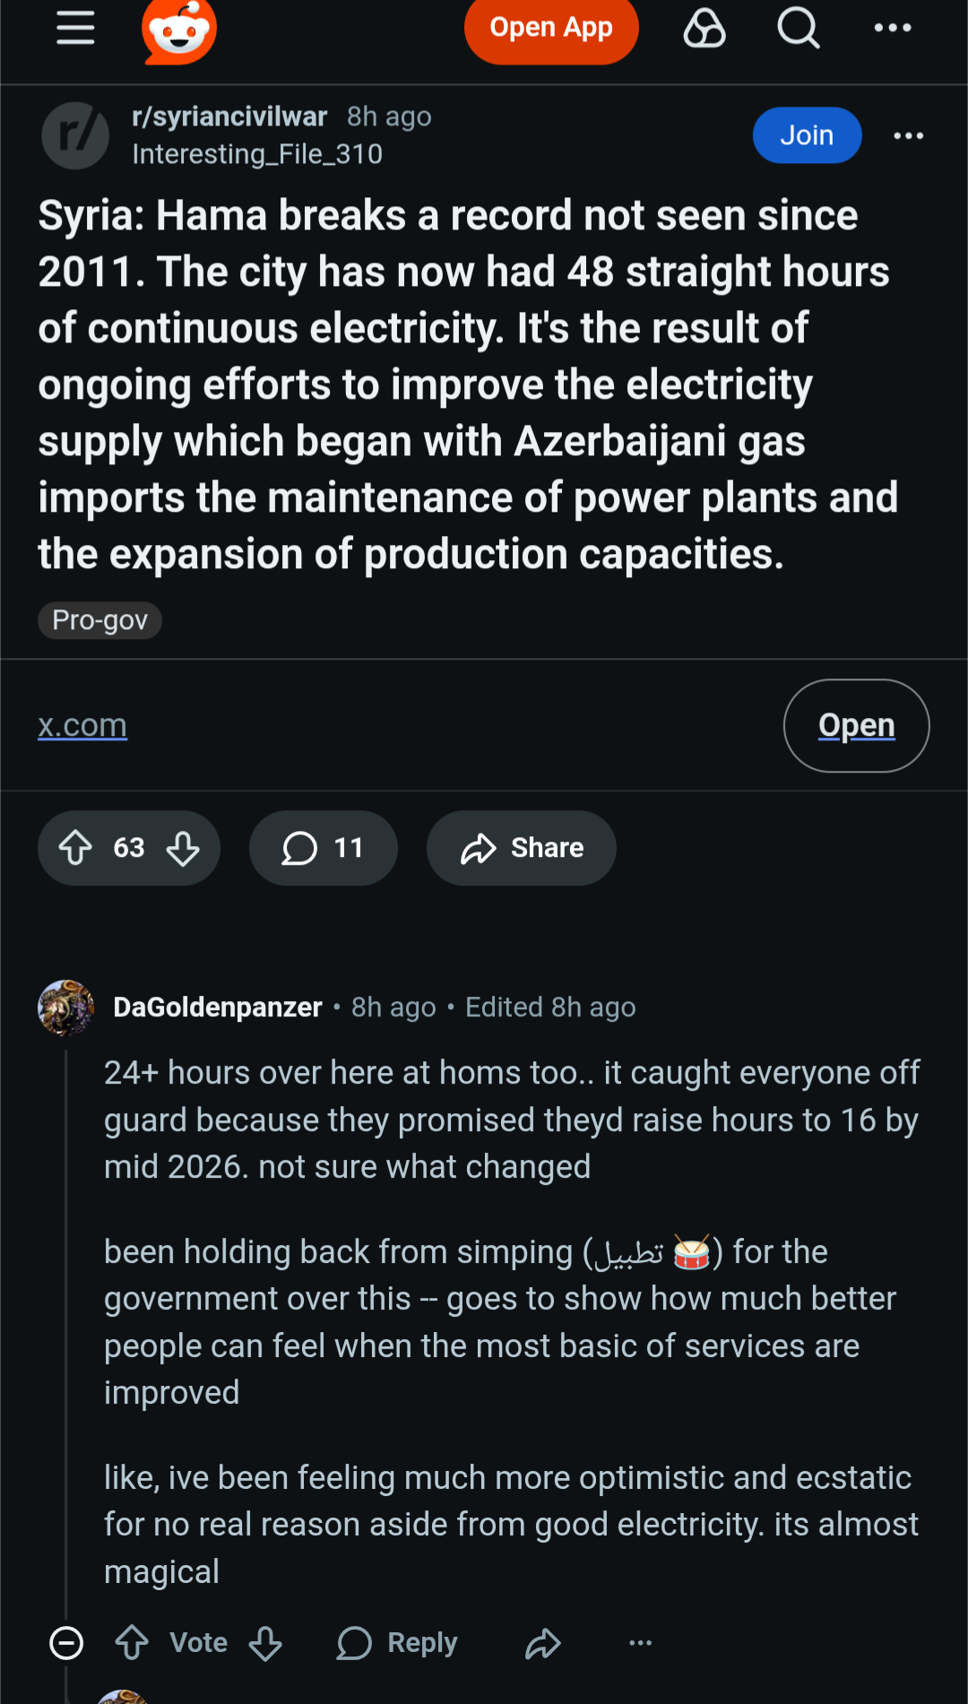Image resolution: width=968 pixels, height=1704 pixels.
Task: Open the post's 11 comments
Action: 323,848
